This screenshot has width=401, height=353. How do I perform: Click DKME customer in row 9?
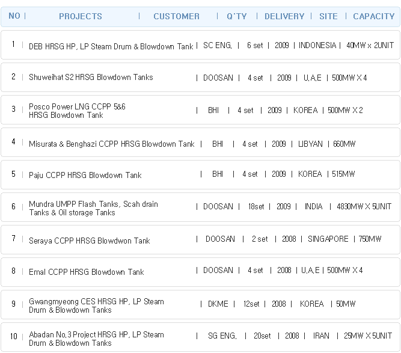[218, 304]
